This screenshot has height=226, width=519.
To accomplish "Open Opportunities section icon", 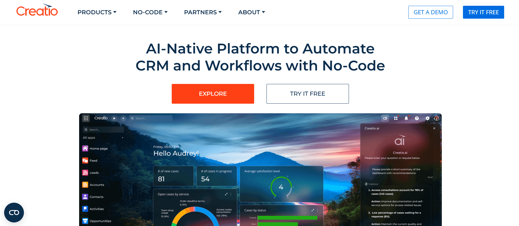I will tap(85, 221).
